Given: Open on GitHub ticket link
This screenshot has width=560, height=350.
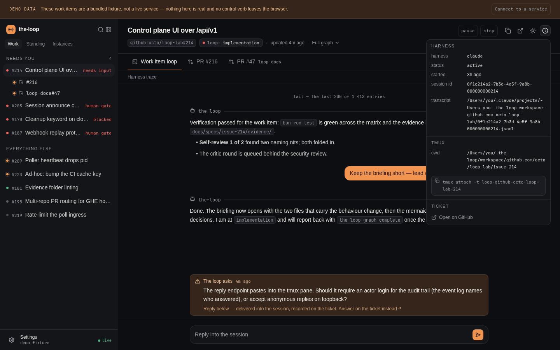Looking at the screenshot, I should tap(452, 217).
